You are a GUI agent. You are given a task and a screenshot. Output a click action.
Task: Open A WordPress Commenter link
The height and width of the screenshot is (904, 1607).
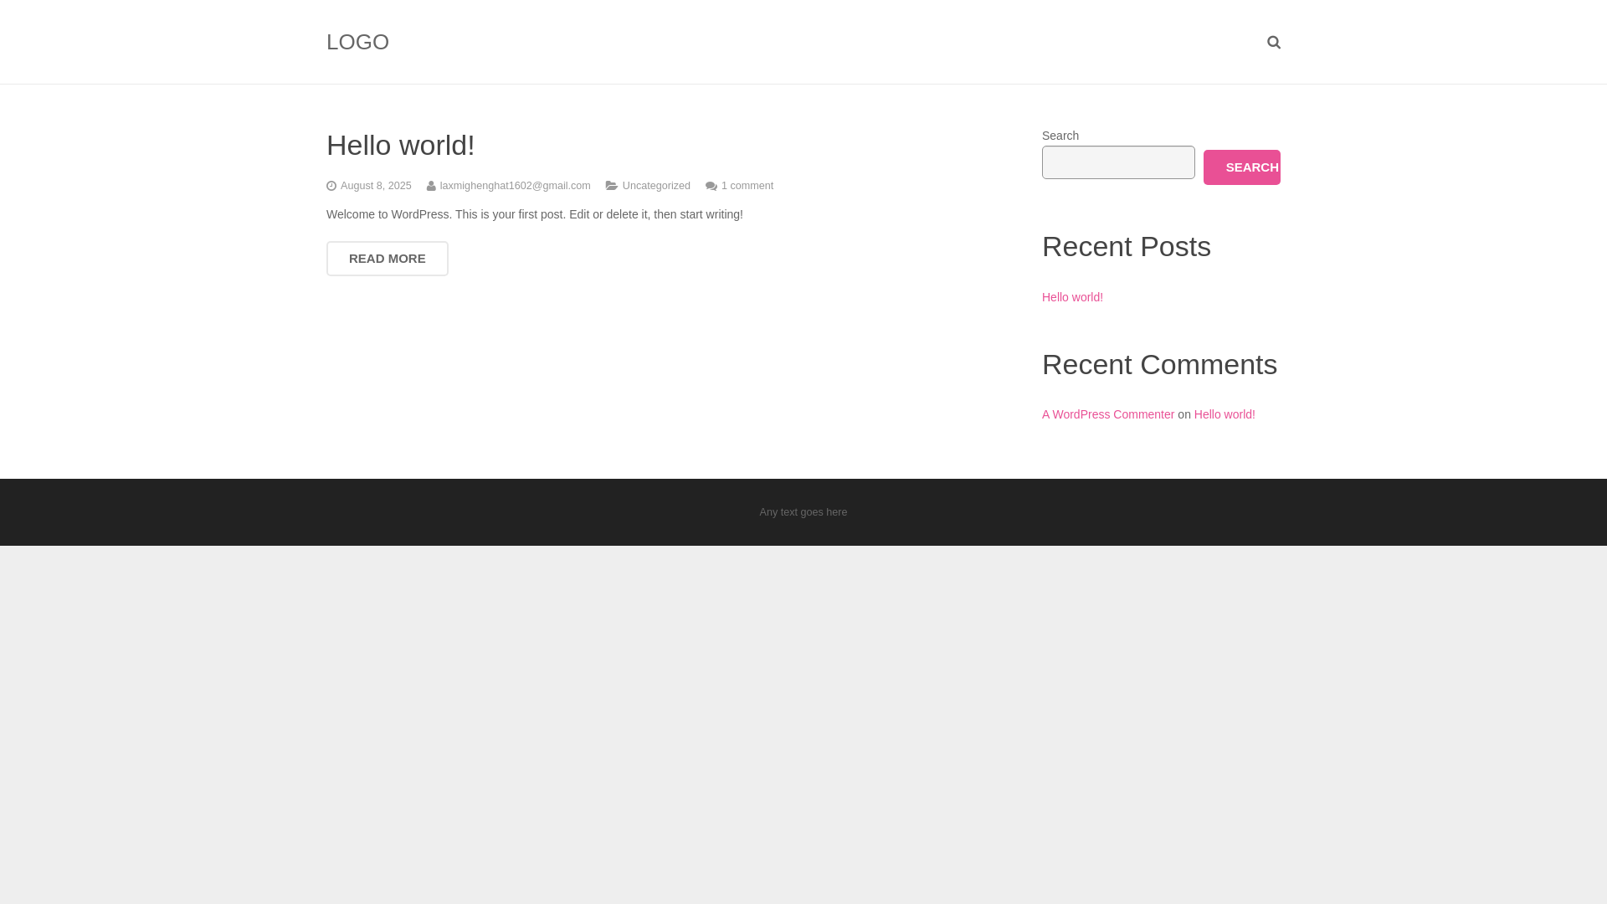[x=1108, y=414]
